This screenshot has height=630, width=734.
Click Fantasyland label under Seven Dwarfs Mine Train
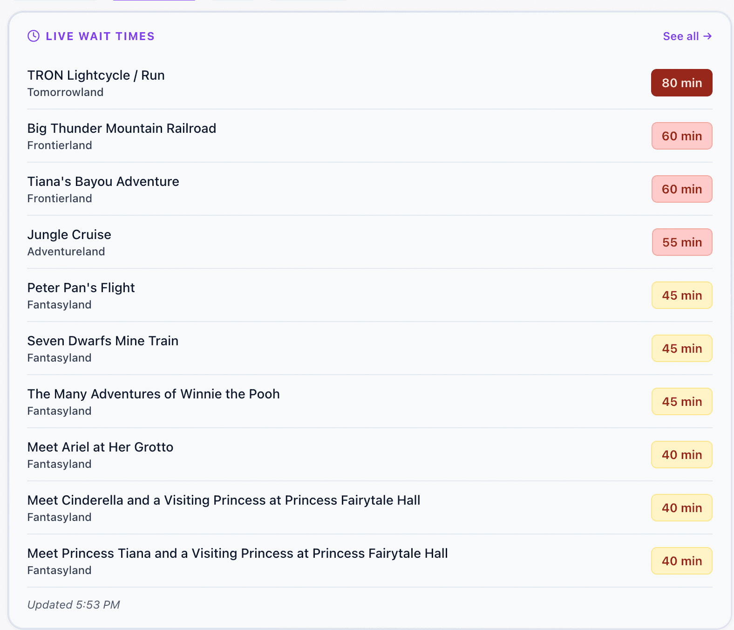pos(59,358)
